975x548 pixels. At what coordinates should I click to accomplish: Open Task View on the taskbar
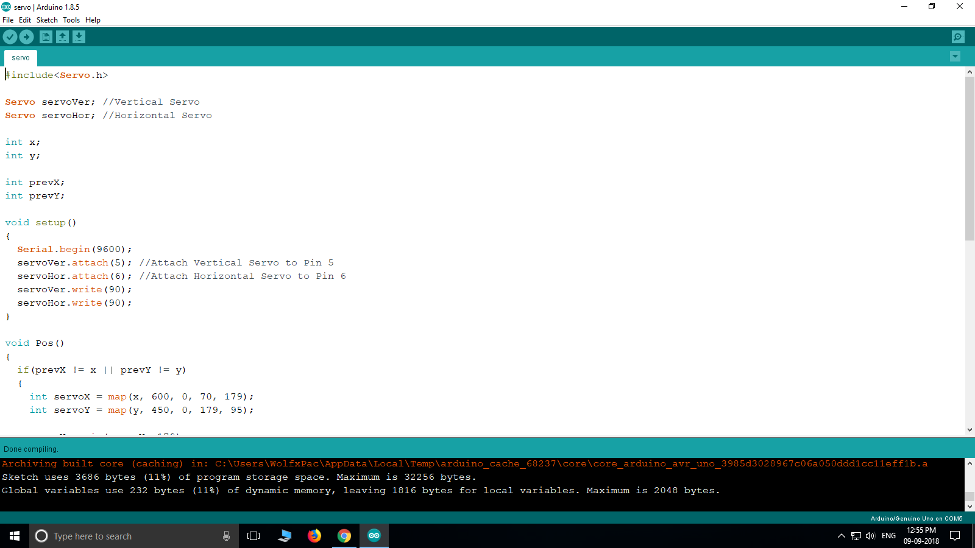point(253,536)
